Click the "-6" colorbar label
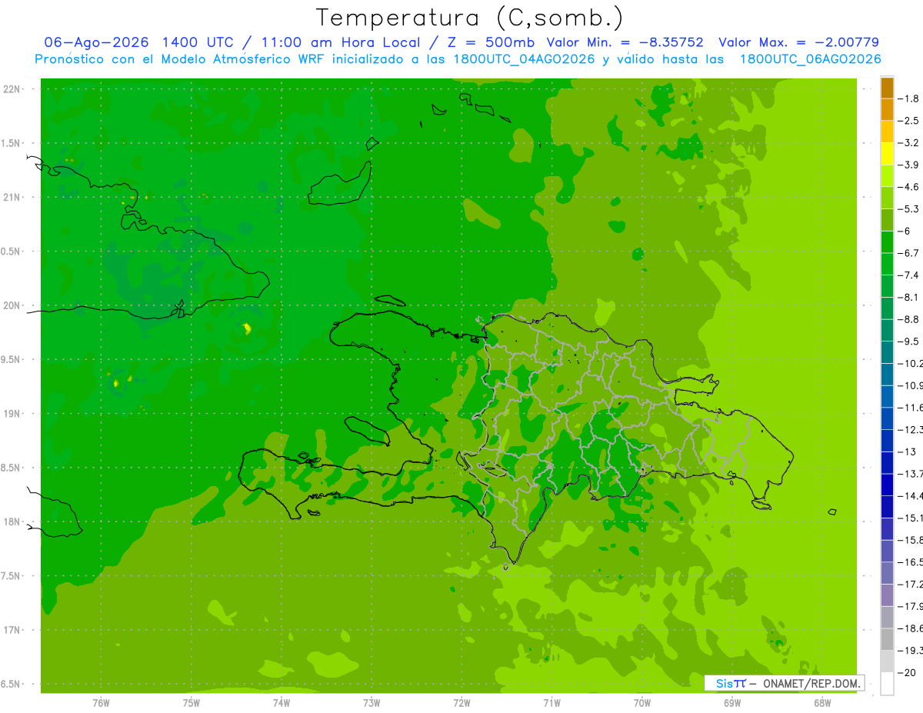Image resolution: width=923 pixels, height=713 pixels. (905, 231)
